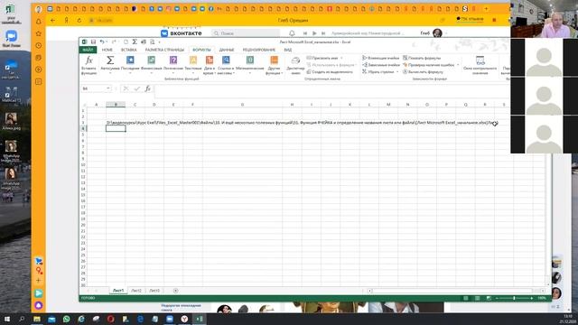Switch to the ВСТАВКА ribbon tab
Screen dimensions: 578x325
click(x=128, y=50)
